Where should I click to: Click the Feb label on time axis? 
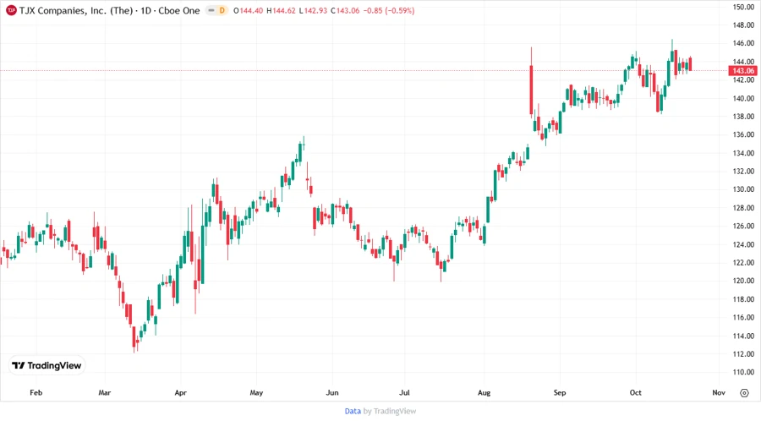point(36,392)
